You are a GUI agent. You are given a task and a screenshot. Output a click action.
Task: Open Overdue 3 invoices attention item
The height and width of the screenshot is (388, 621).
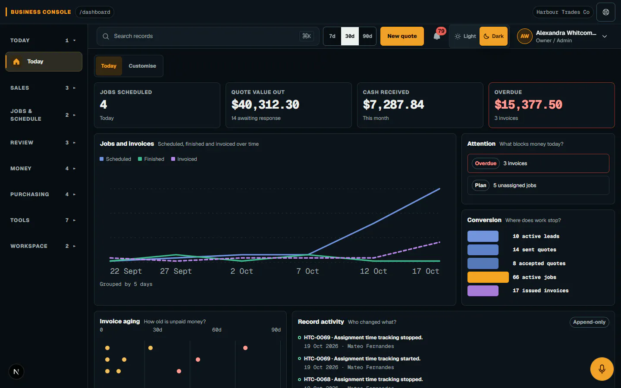point(538,163)
